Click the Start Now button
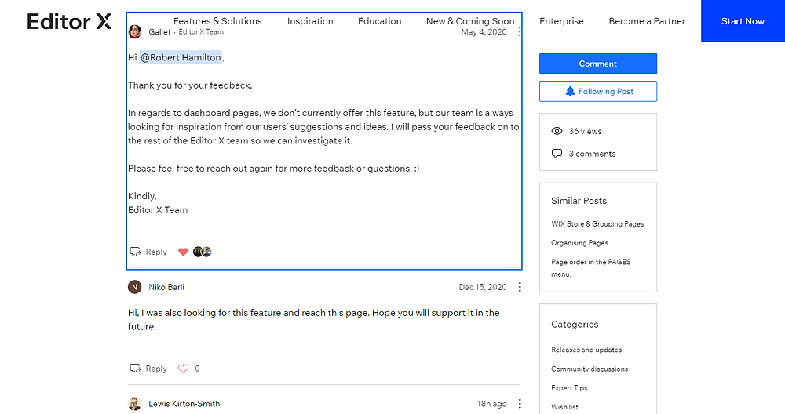 [x=743, y=21]
